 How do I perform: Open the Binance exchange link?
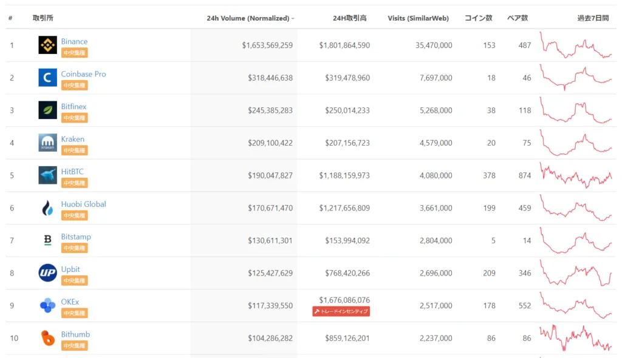pos(74,41)
